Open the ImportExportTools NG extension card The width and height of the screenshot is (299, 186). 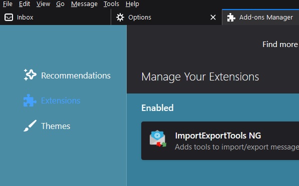[220, 140]
